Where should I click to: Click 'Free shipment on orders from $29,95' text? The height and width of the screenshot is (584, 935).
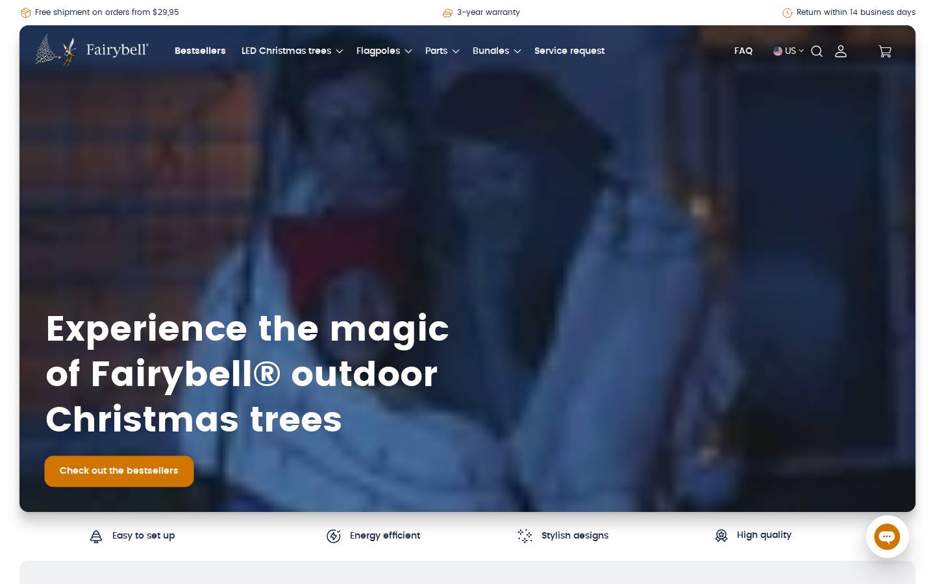pyautogui.click(x=107, y=12)
